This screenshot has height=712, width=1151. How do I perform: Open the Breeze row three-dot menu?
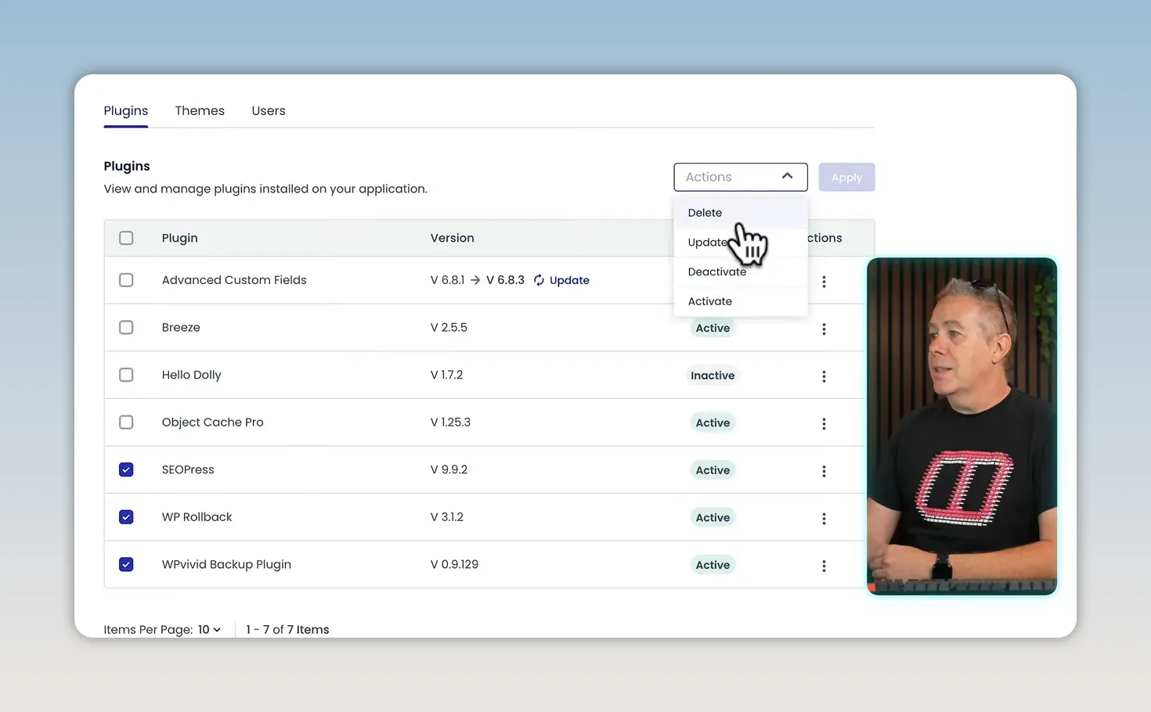tap(824, 329)
